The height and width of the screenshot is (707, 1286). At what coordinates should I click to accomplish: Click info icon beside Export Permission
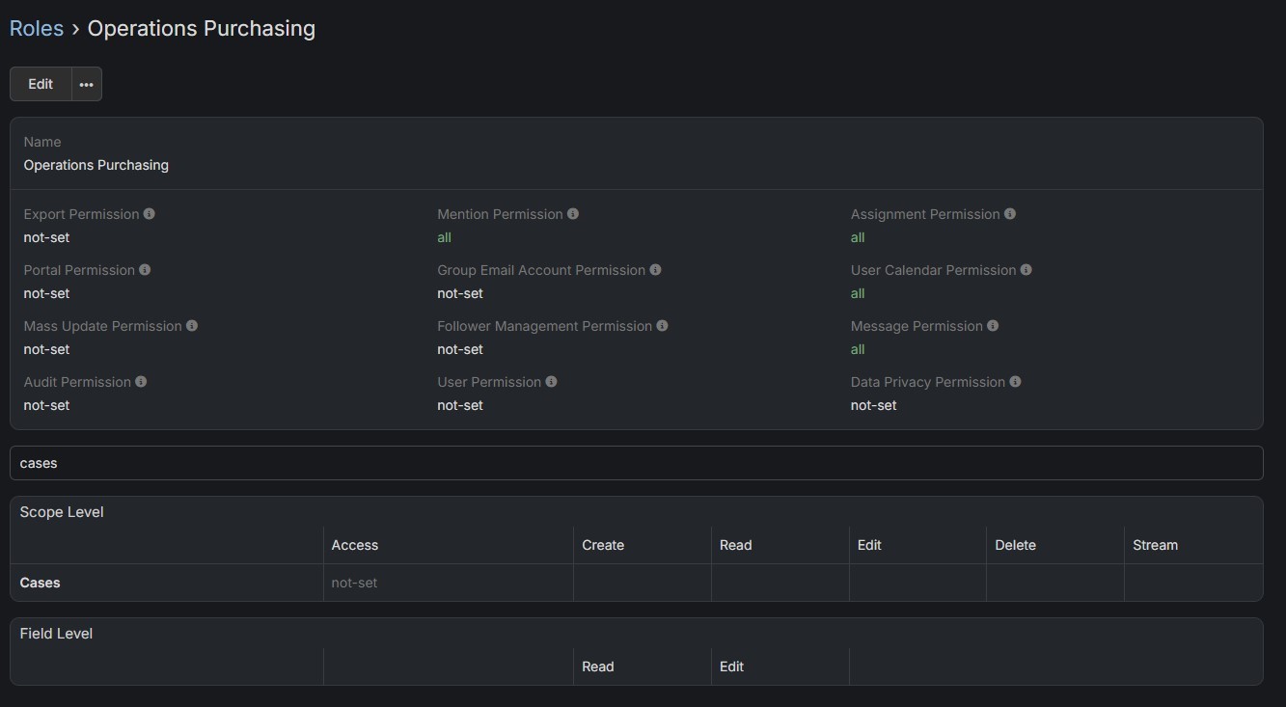(149, 214)
